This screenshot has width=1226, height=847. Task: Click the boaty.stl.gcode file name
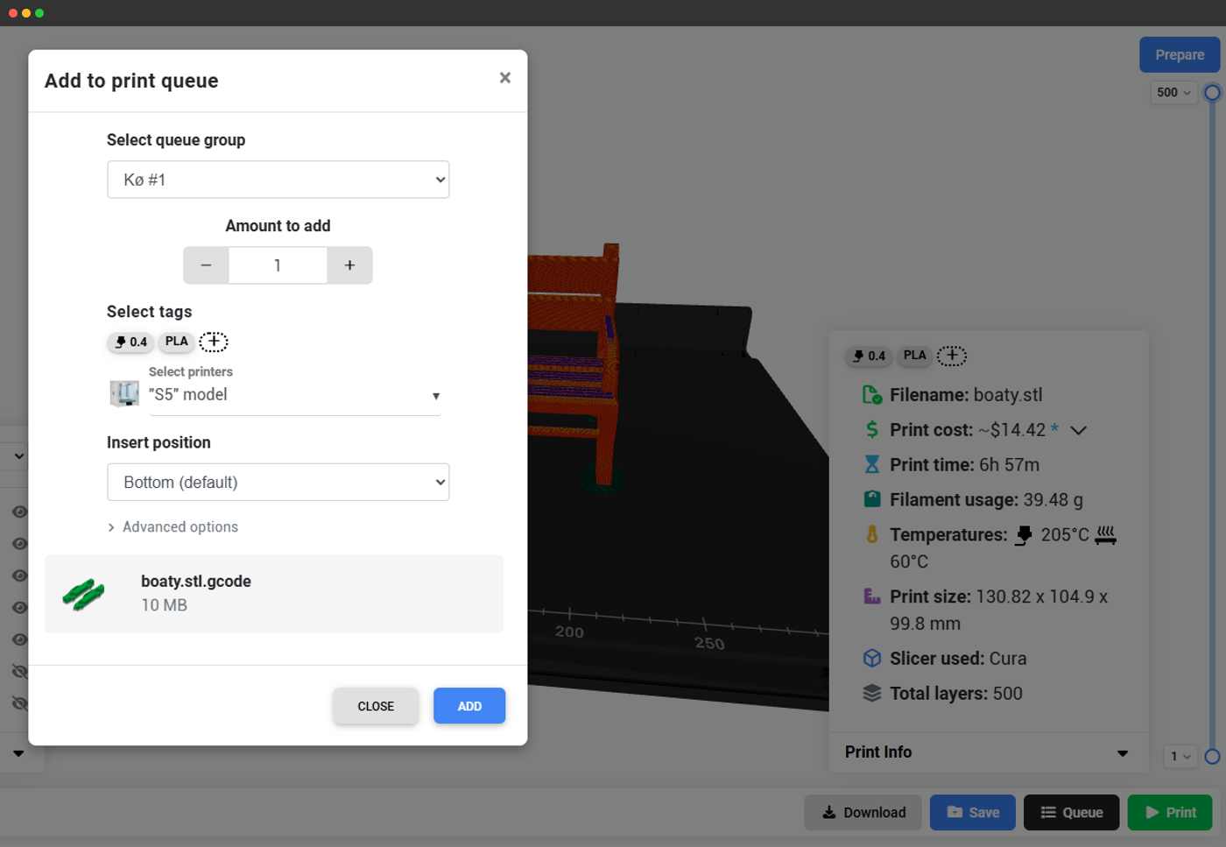[x=196, y=581]
